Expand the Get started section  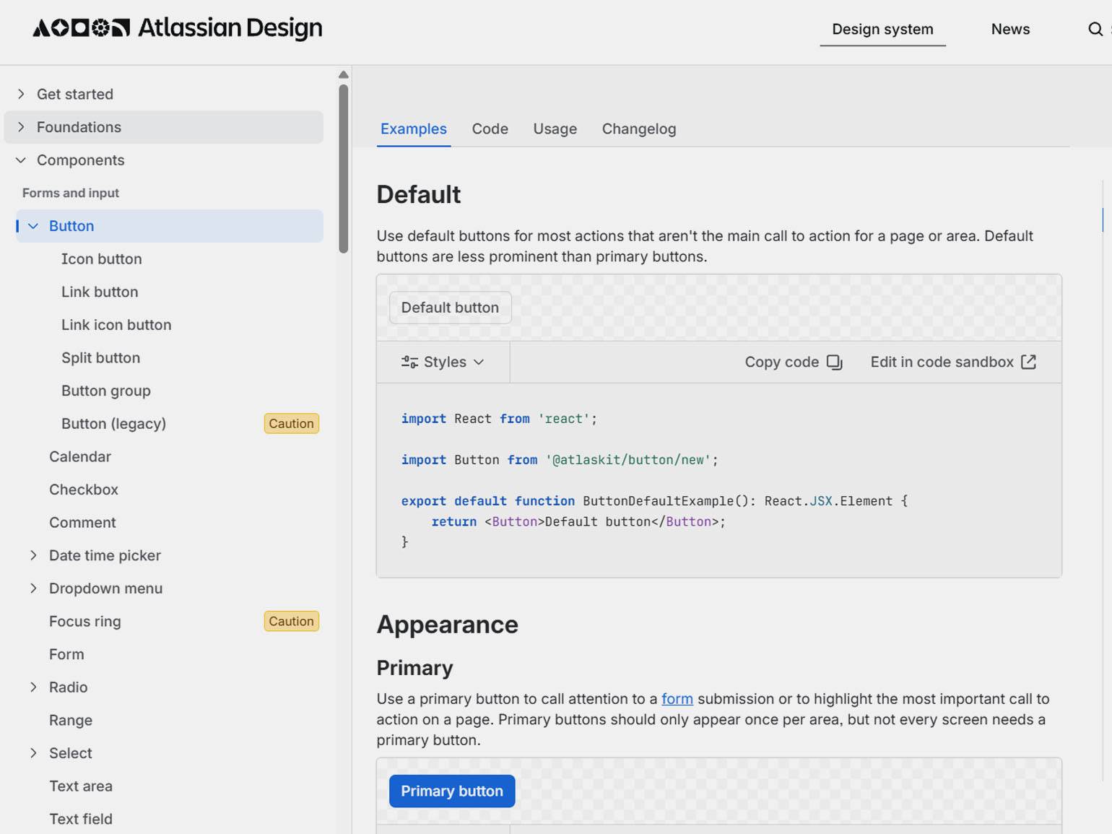(x=21, y=94)
